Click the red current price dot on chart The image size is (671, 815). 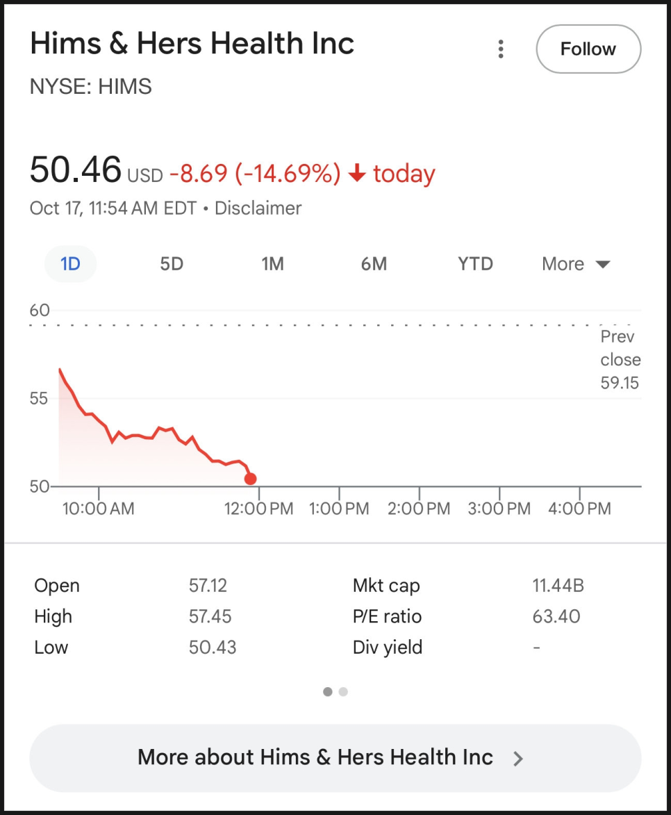point(251,479)
